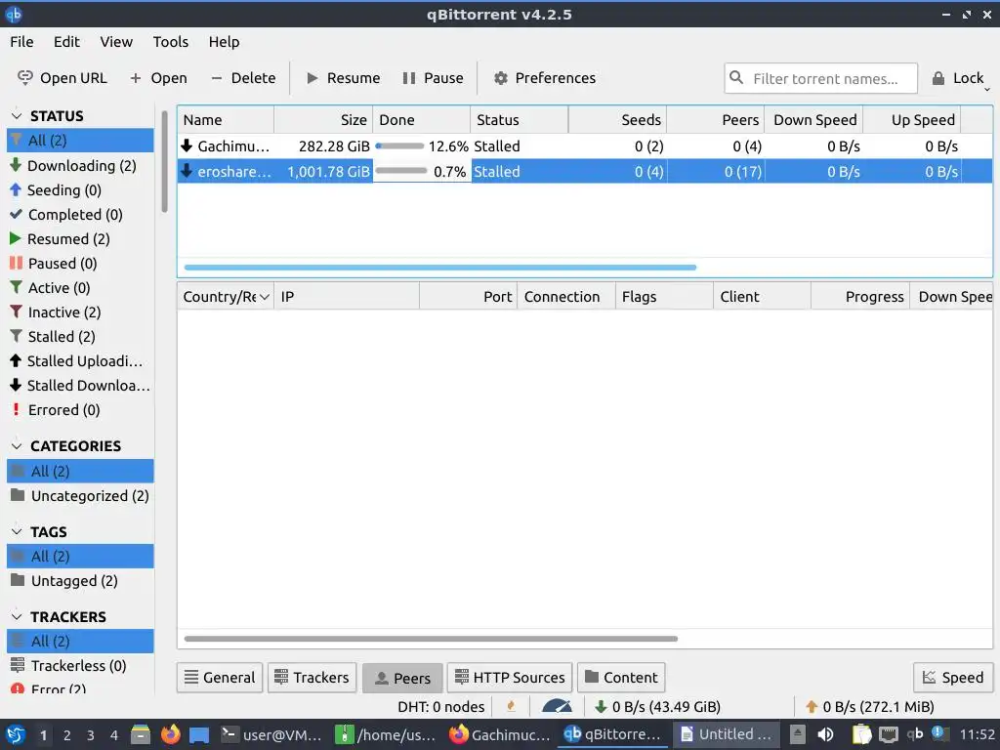Sort peers by Client column

tap(762, 297)
